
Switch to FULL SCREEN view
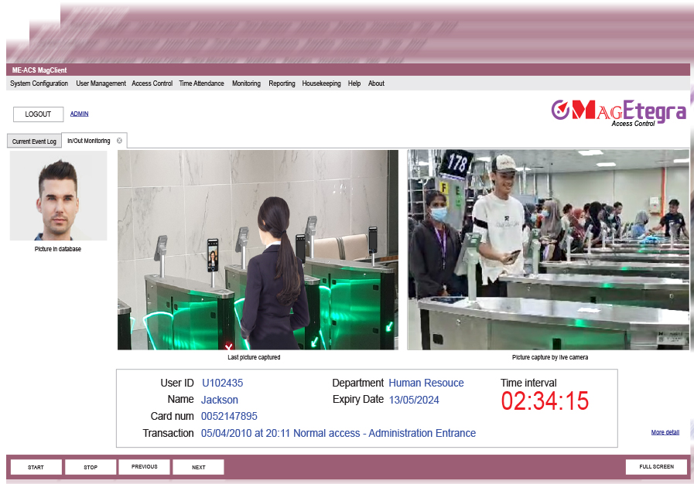point(656,467)
